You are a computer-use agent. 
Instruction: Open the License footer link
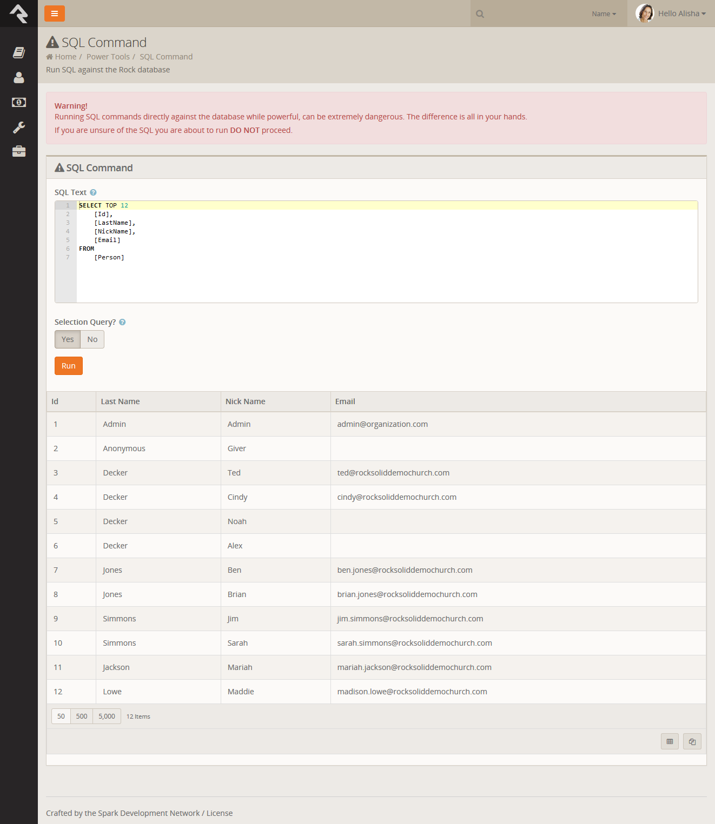pos(220,813)
